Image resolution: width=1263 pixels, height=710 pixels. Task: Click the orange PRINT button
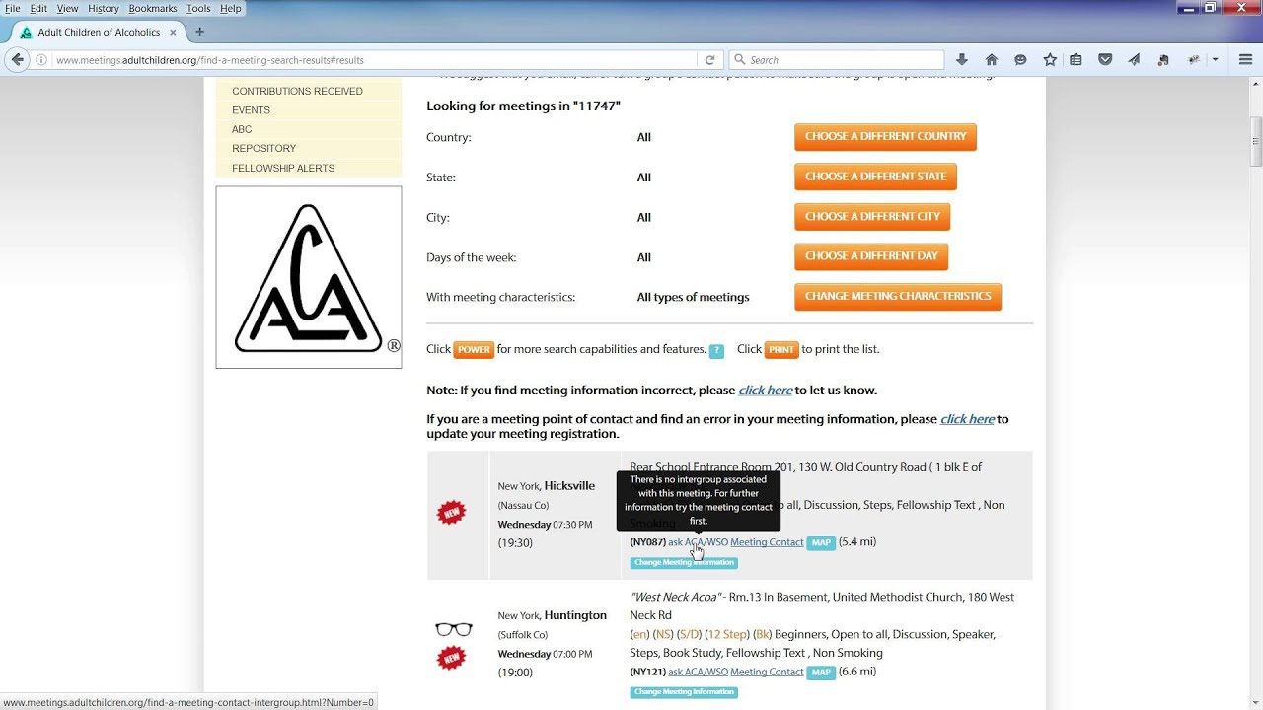tap(781, 350)
